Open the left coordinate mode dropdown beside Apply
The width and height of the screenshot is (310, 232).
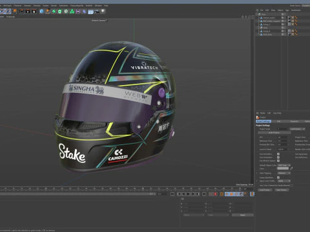[x=193, y=215]
